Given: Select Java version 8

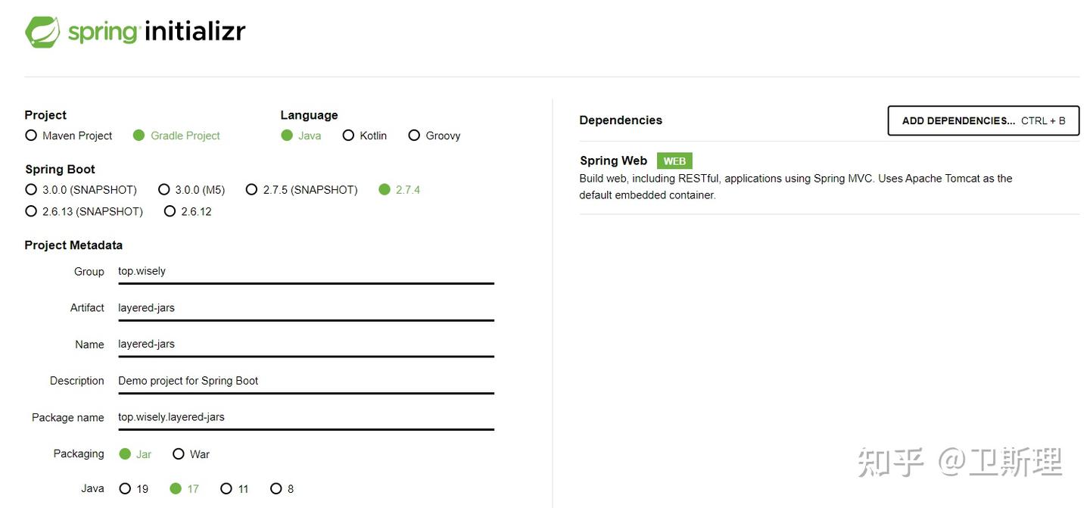Looking at the screenshot, I should [277, 488].
